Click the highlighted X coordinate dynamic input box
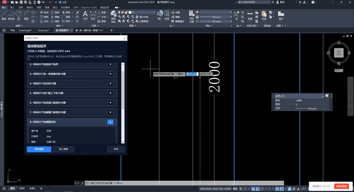The width and height of the screenshot is (354, 192). point(192,74)
